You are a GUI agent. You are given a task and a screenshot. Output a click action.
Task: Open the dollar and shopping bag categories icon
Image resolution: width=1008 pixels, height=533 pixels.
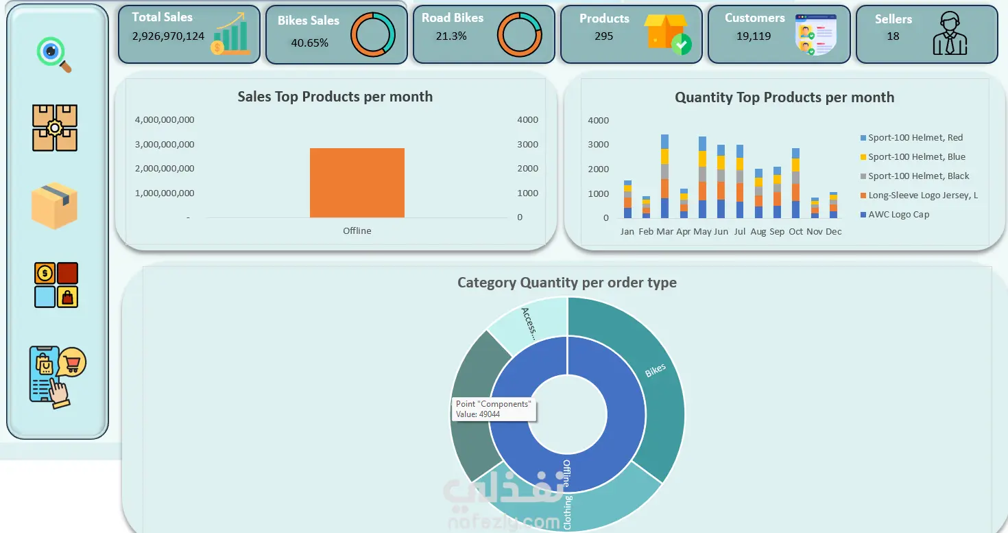pos(56,285)
